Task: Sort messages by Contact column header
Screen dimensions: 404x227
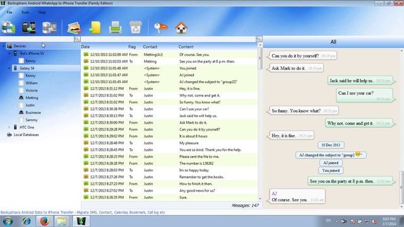Action: point(150,47)
